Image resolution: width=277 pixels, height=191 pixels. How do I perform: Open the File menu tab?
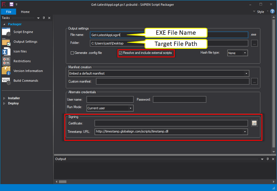(x=9, y=12)
